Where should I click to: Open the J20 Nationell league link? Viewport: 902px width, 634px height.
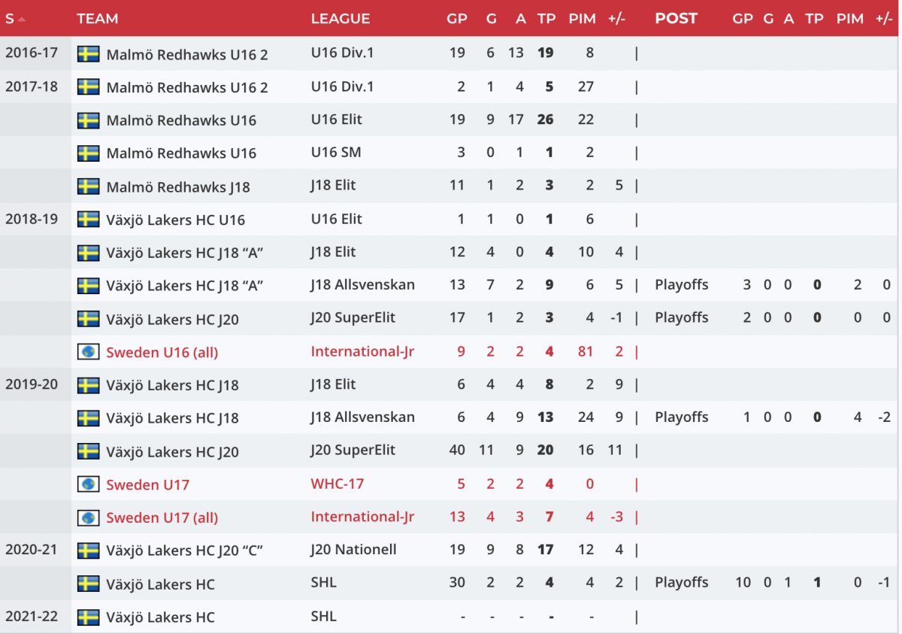(x=353, y=550)
